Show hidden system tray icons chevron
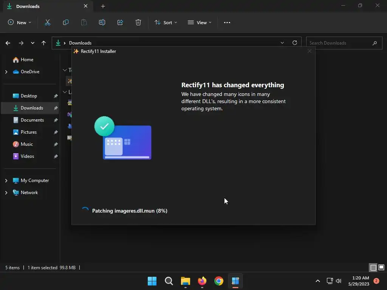 [318, 281]
